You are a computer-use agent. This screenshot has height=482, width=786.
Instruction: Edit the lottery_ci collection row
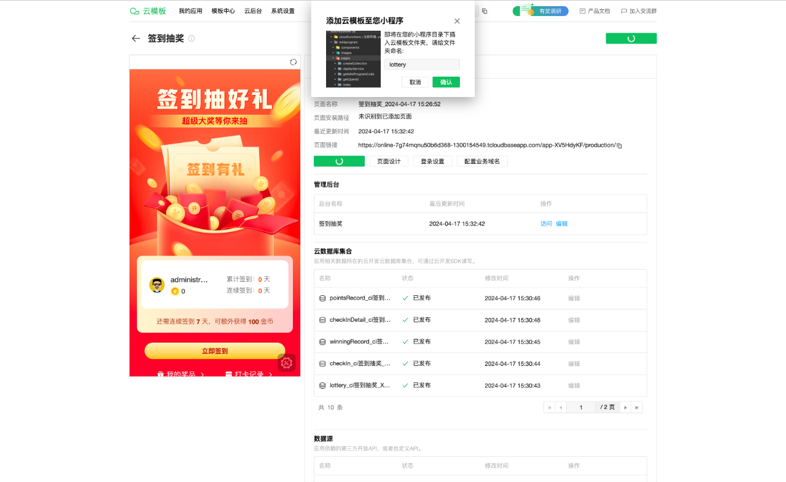pyautogui.click(x=574, y=386)
